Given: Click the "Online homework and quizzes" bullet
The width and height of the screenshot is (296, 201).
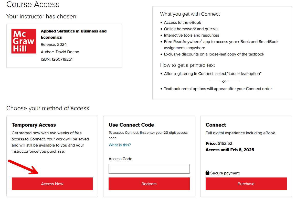Looking at the screenshot, I should pos(191,29).
